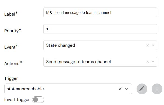
Task: Remove the state=unreachable trigger value
Action: (120, 89)
